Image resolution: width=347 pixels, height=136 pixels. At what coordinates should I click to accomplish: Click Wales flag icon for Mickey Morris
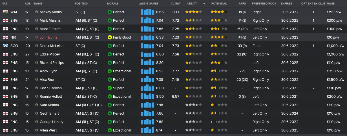tap(5, 12)
